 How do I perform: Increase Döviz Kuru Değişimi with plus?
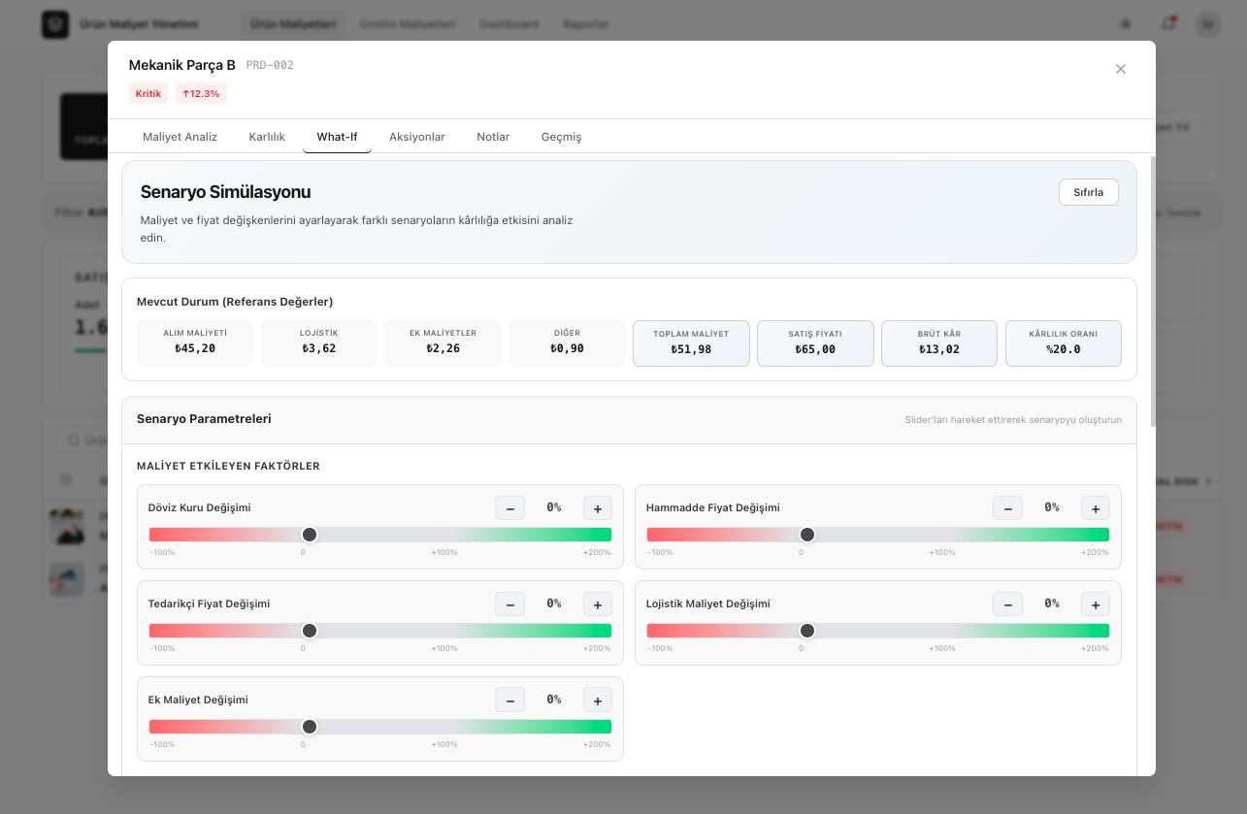click(x=597, y=507)
